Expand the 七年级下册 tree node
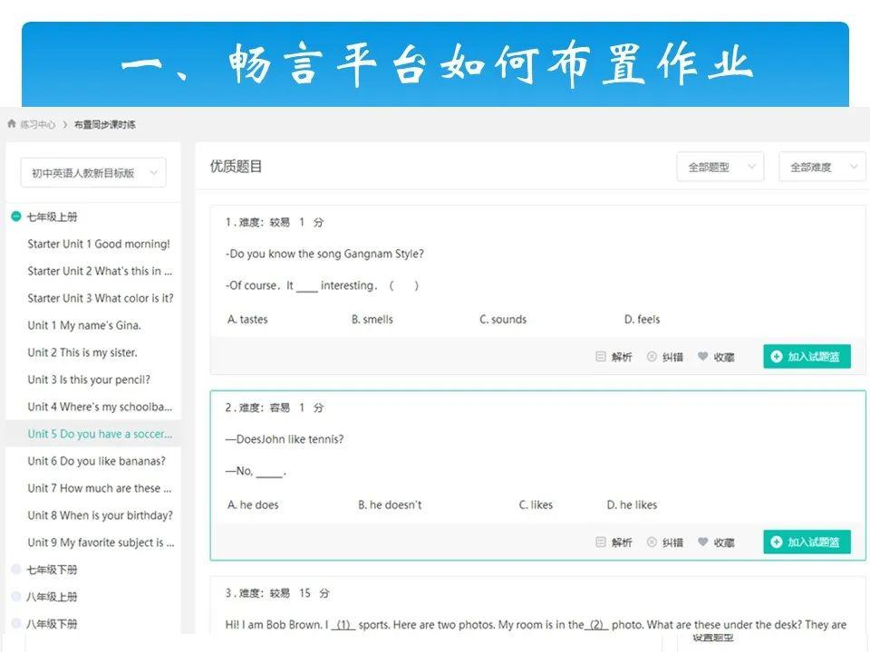 coord(16,570)
